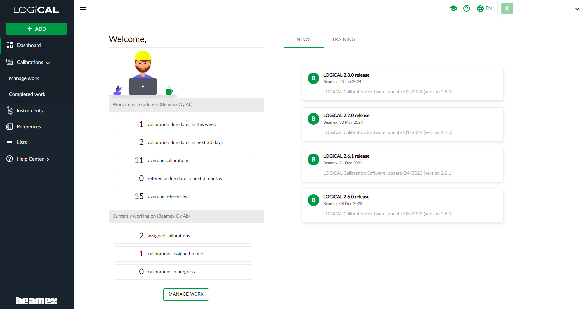Click the Instruments tree icon
This screenshot has height=309, width=584.
(10, 111)
